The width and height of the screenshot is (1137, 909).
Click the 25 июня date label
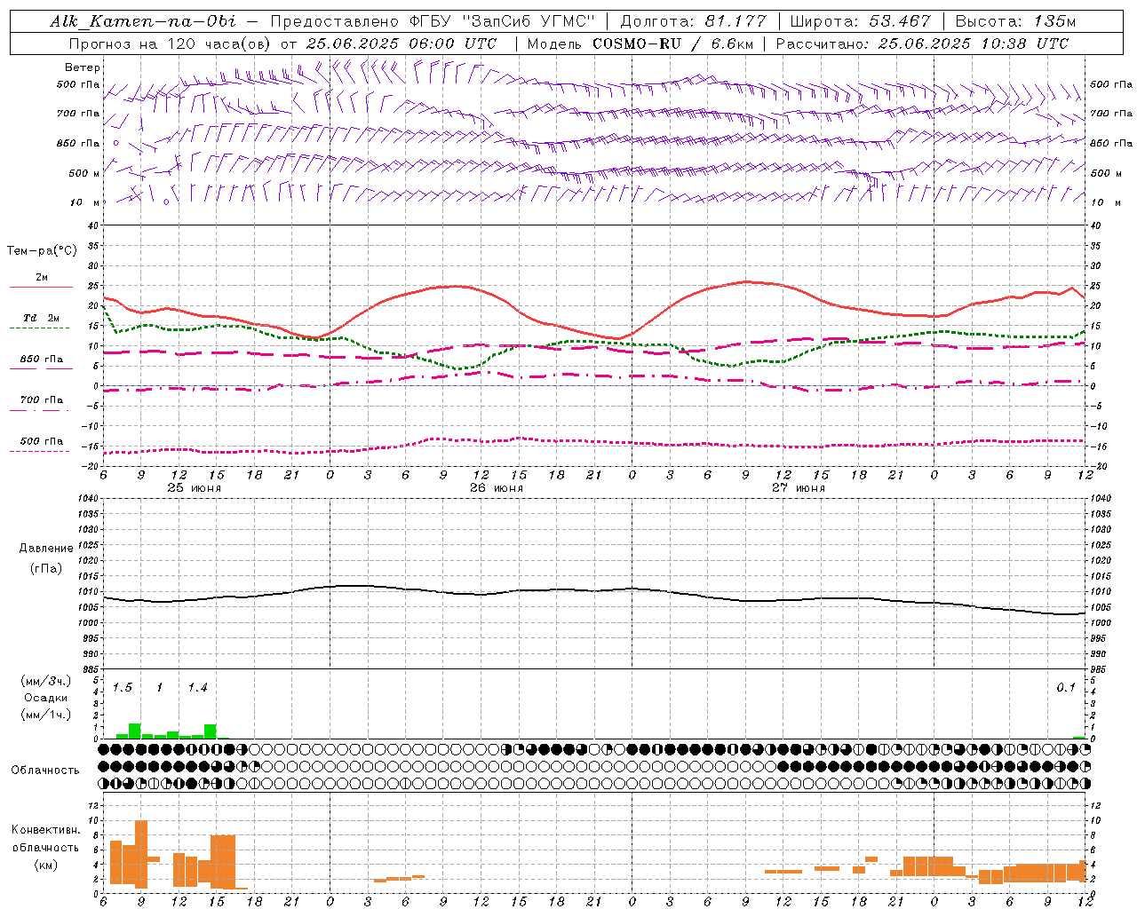[x=194, y=488]
